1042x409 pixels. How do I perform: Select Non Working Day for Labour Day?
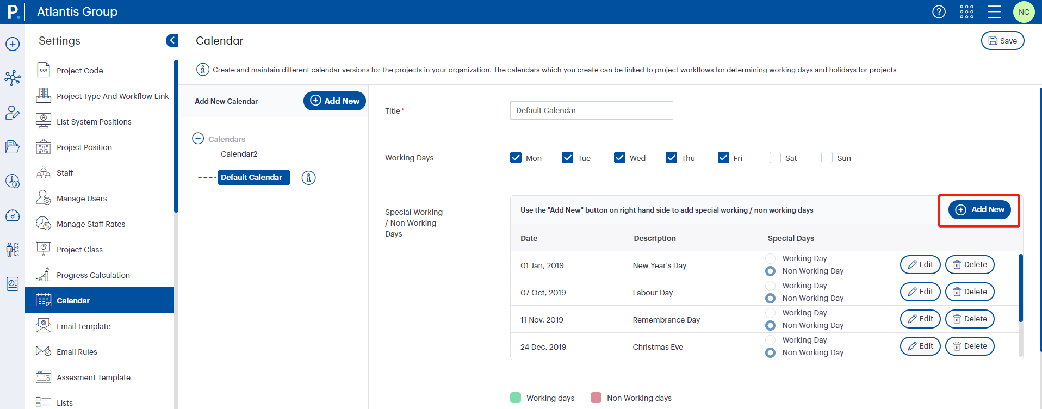coord(770,298)
